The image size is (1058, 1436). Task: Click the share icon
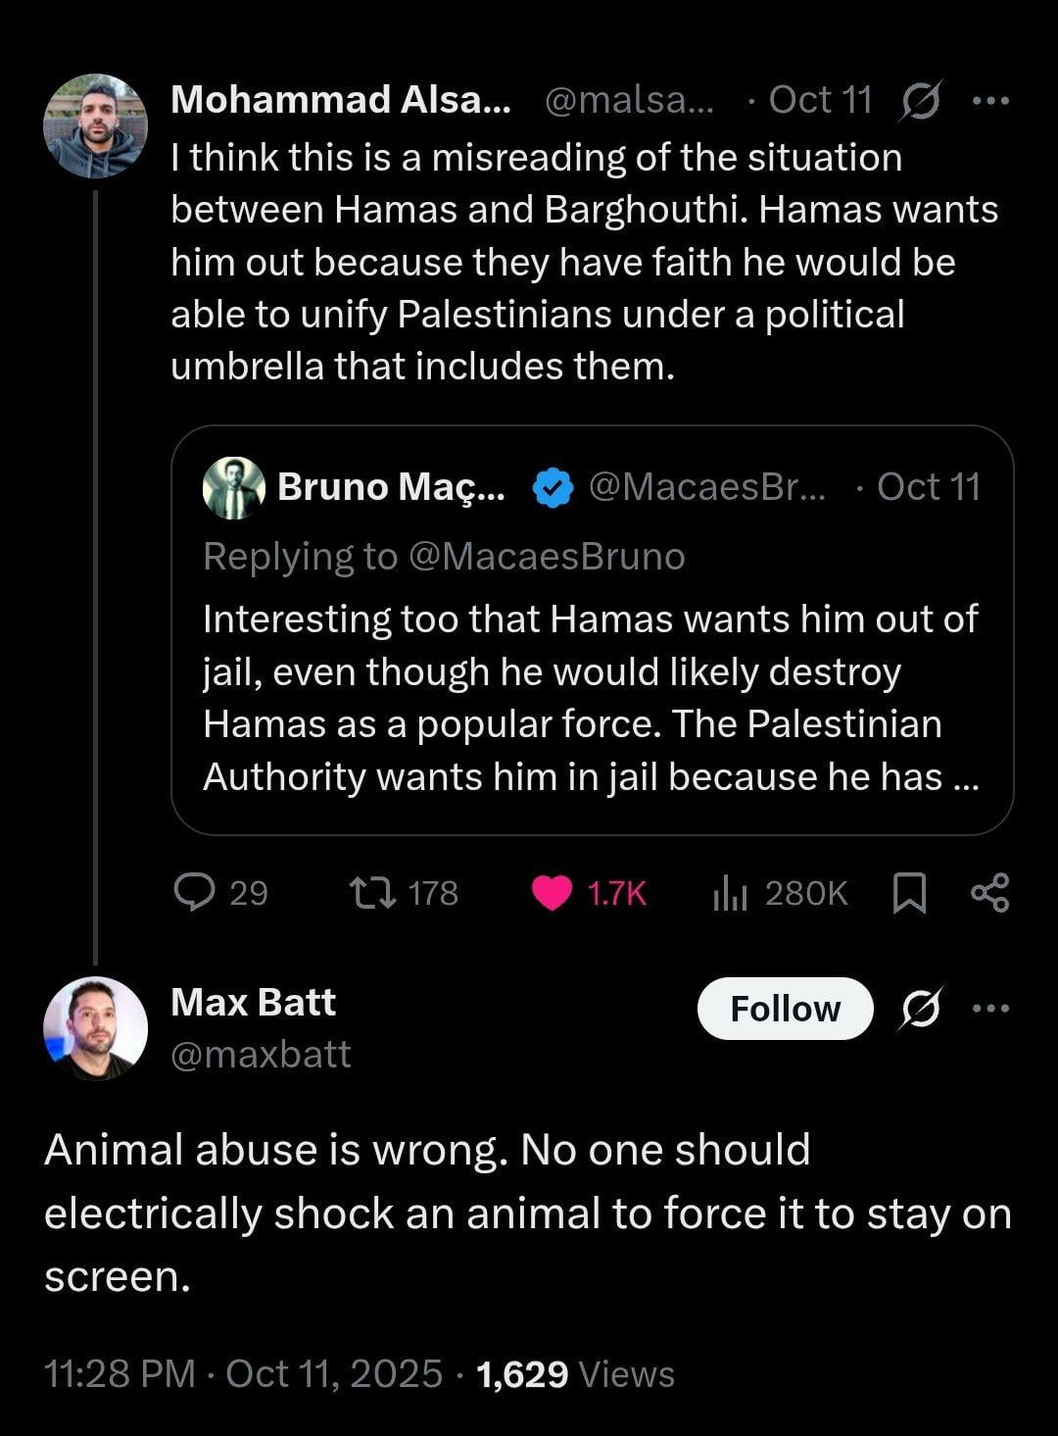989,893
